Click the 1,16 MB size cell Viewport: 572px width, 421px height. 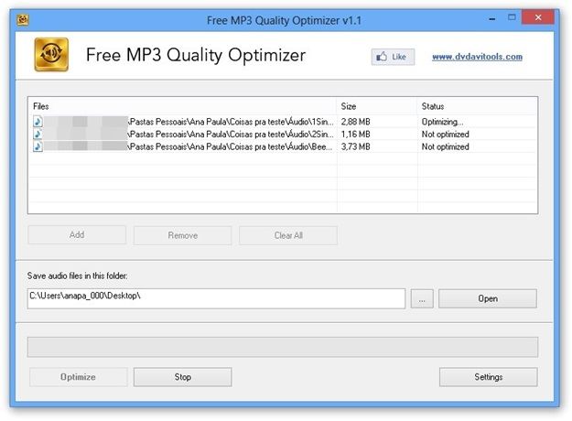pos(356,134)
